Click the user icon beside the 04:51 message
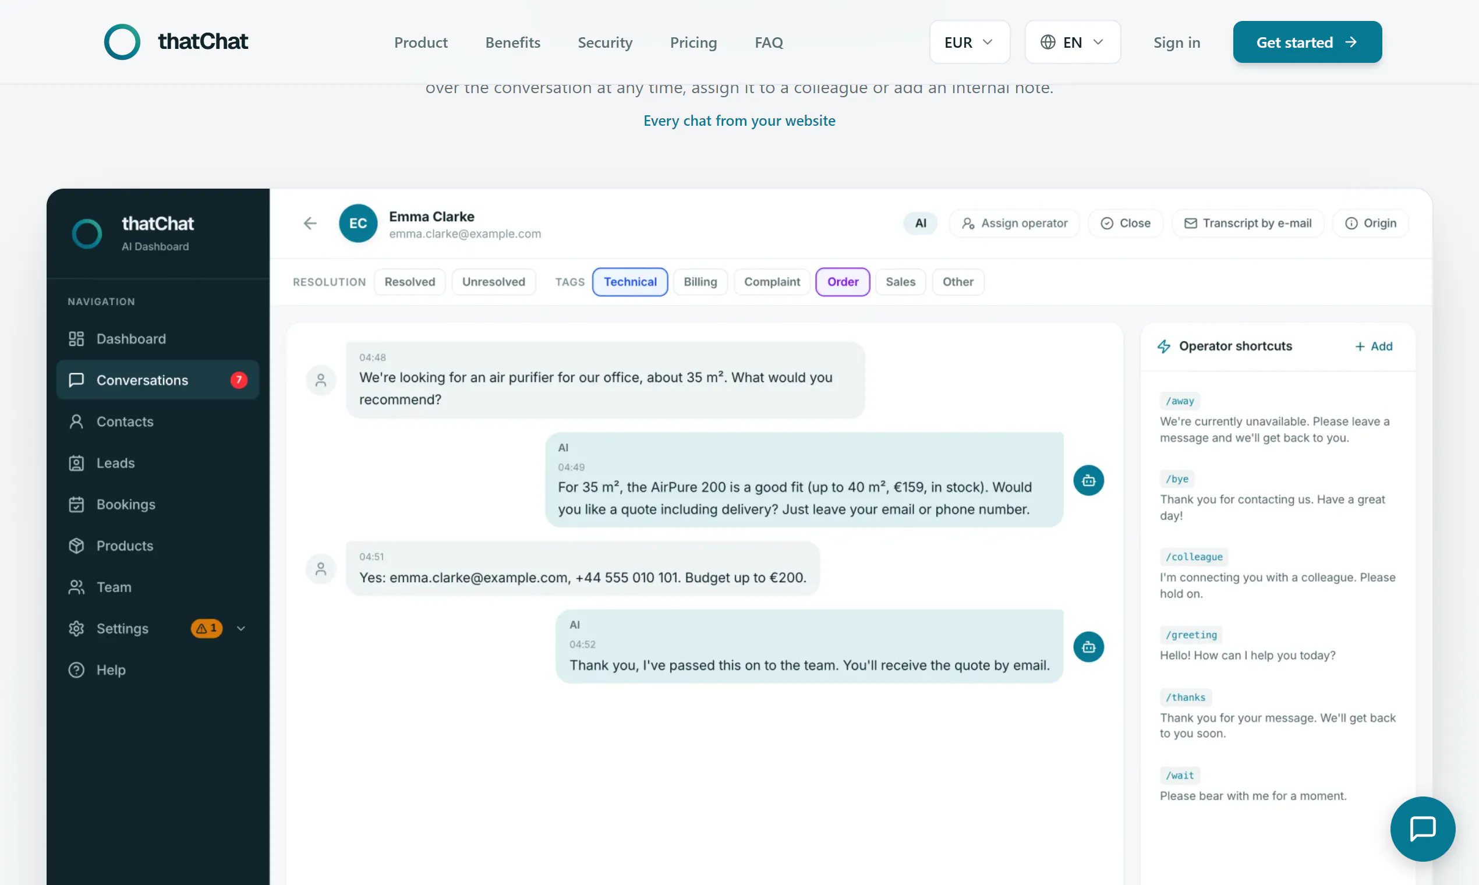 (x=321, y=568)
